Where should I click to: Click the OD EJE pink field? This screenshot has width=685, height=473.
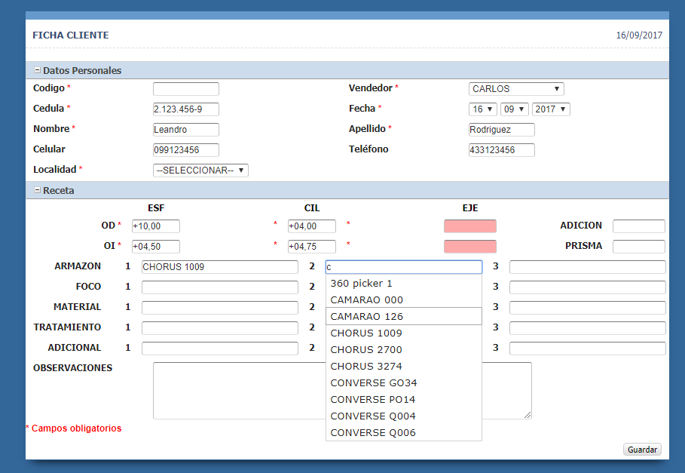(470, 226)
